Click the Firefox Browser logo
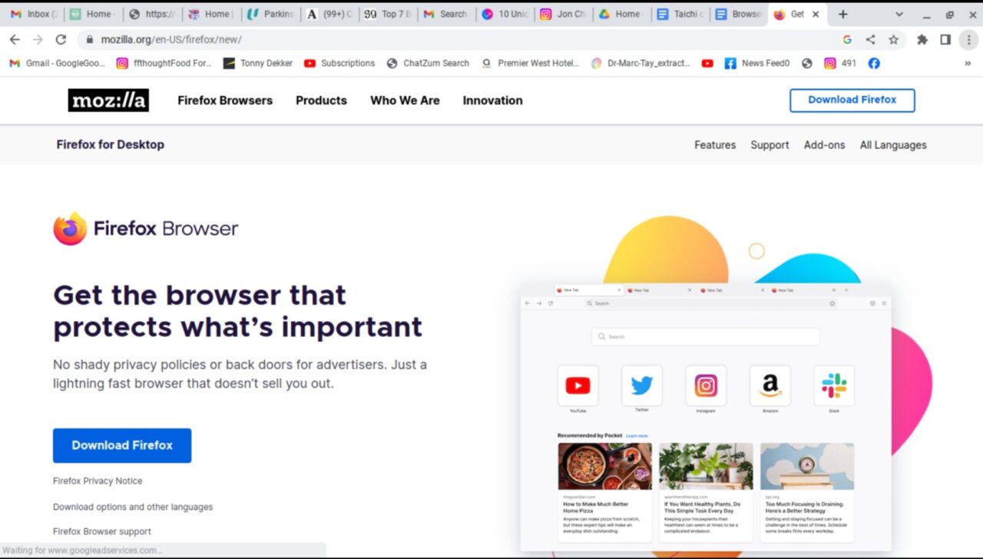The image size is (983, 559). pyautogui.click(x=146, y=228)
